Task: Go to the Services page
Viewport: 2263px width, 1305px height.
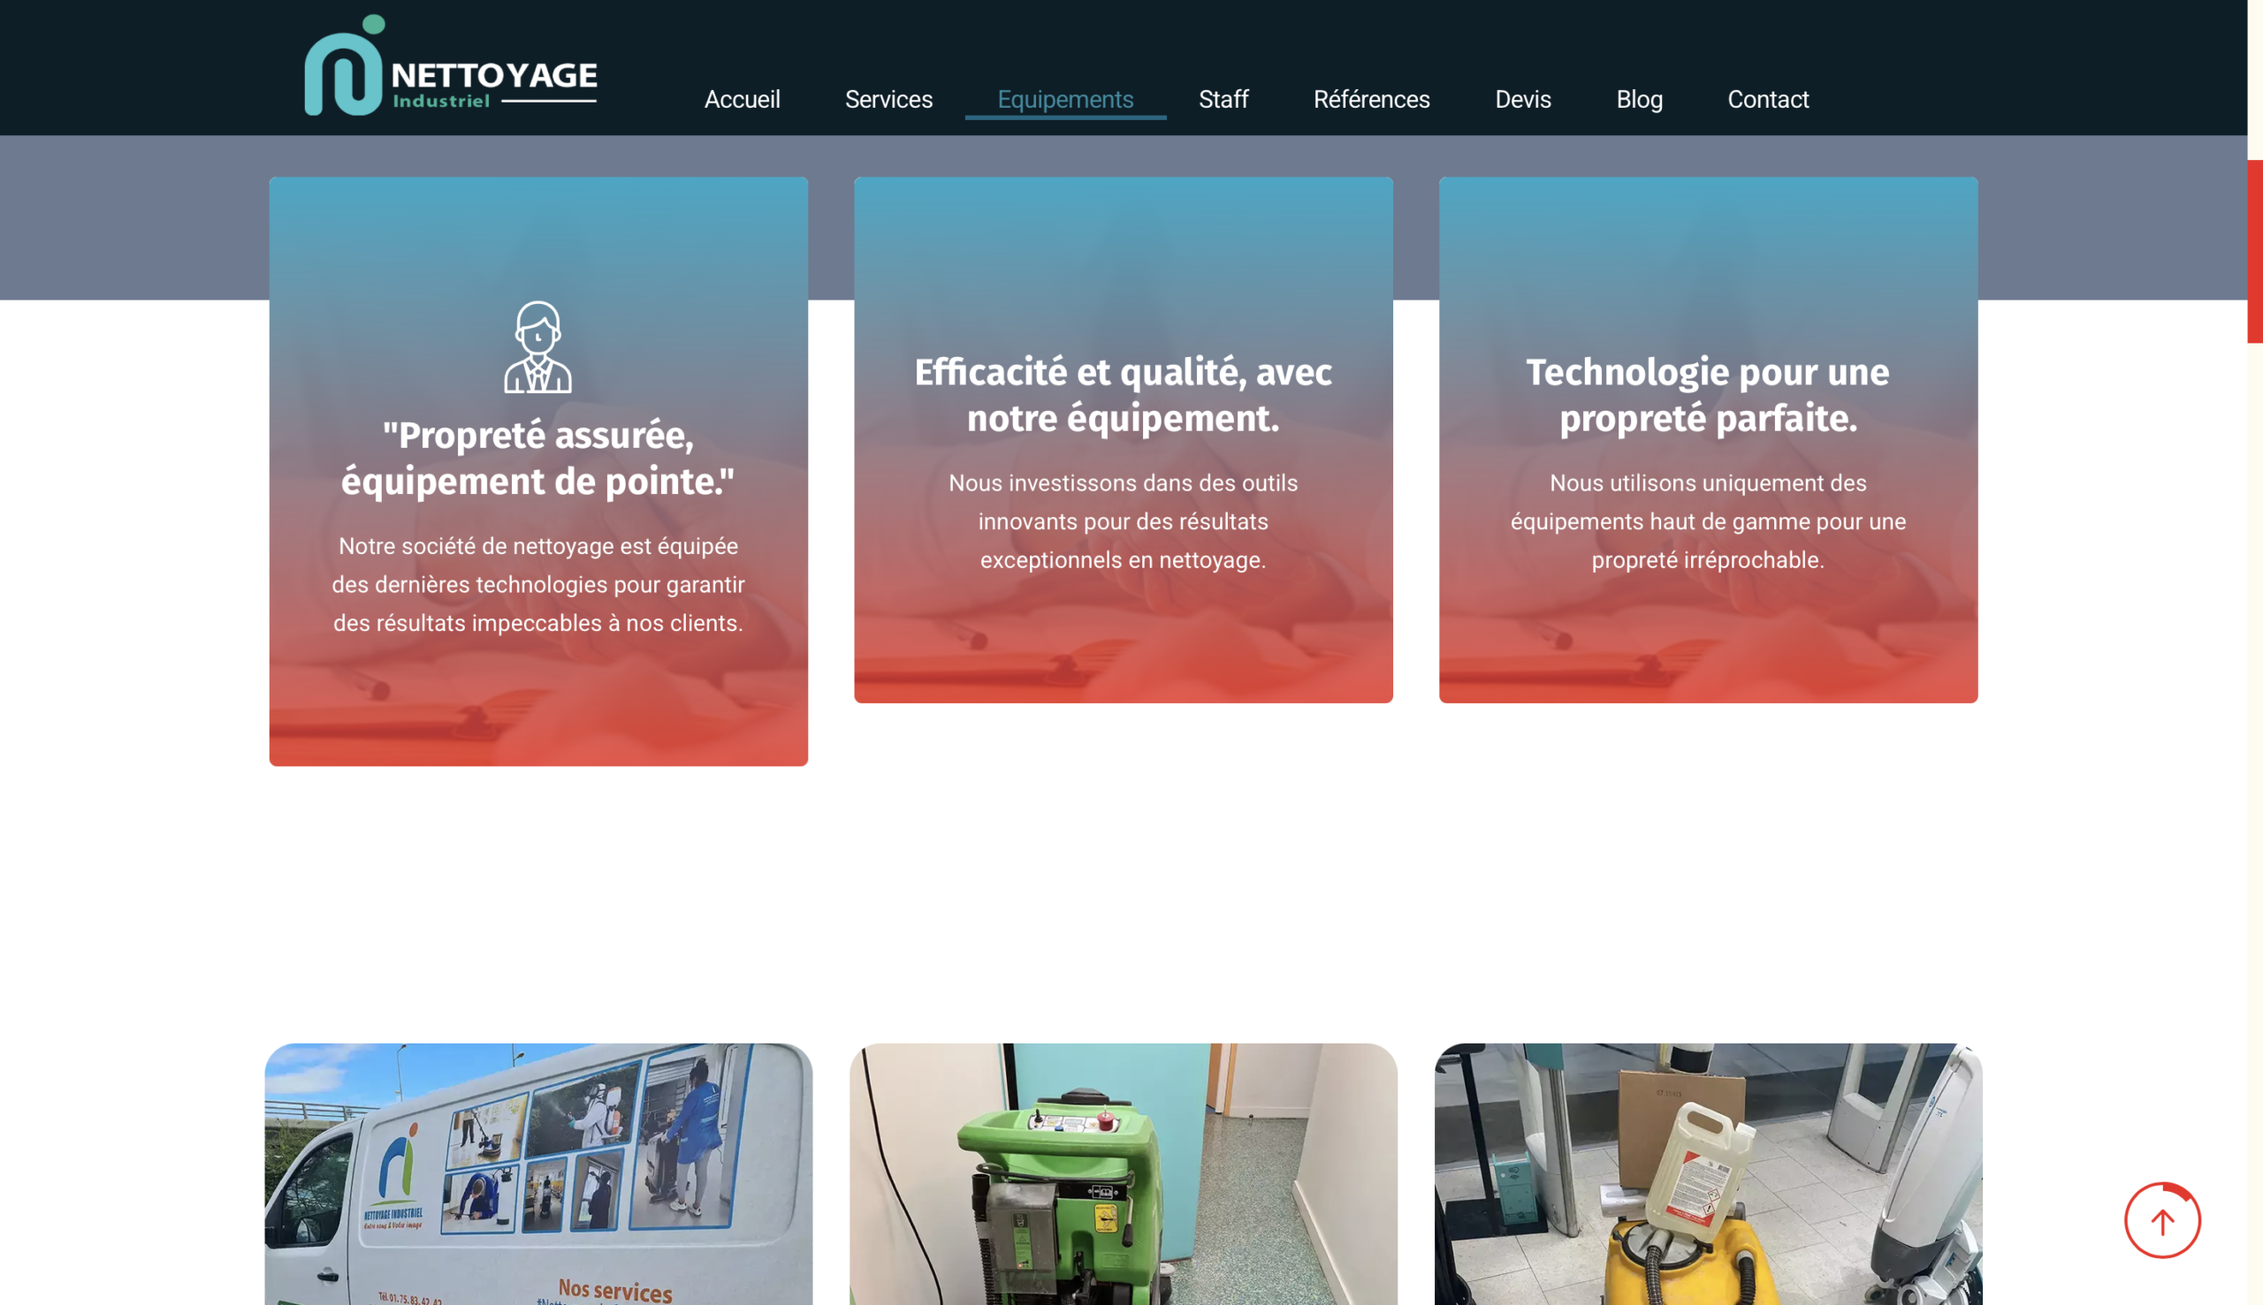Action: 888,100
